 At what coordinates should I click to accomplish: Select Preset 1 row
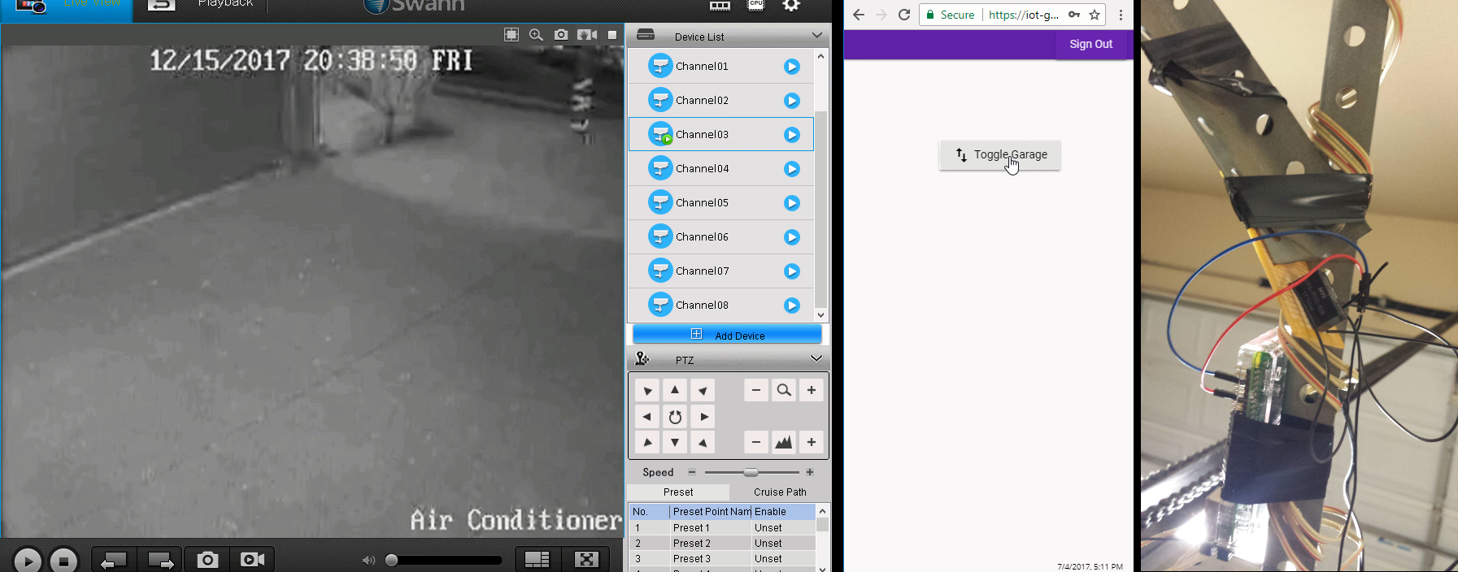[722, 528]
